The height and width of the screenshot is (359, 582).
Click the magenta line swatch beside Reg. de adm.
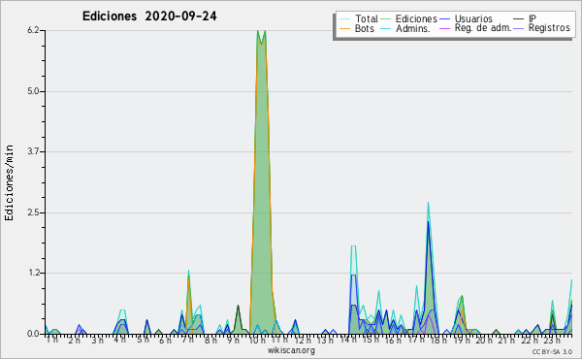point(444,28)
